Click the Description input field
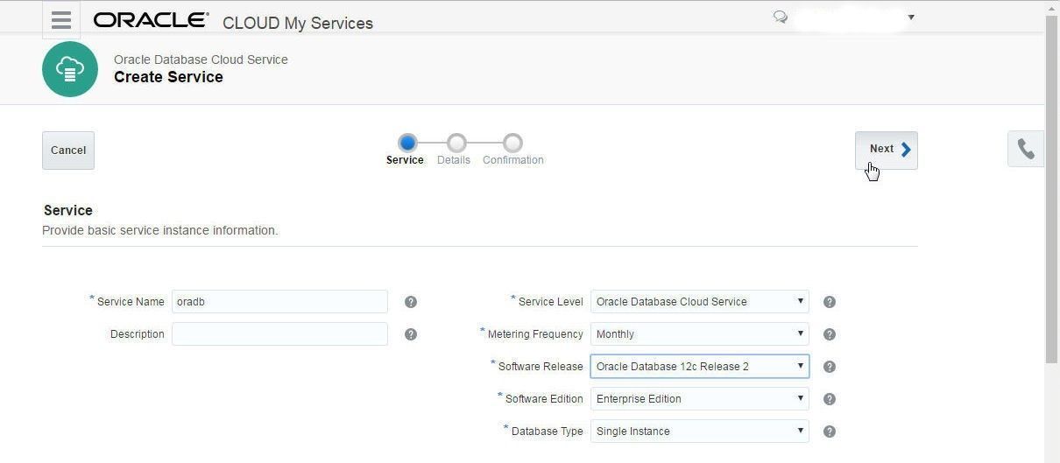1060x463 pixels. 279,334
